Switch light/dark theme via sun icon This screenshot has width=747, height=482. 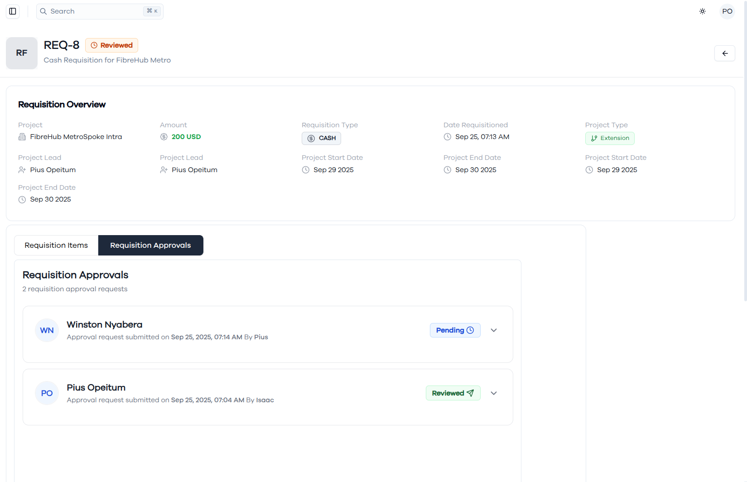point(703,11)
